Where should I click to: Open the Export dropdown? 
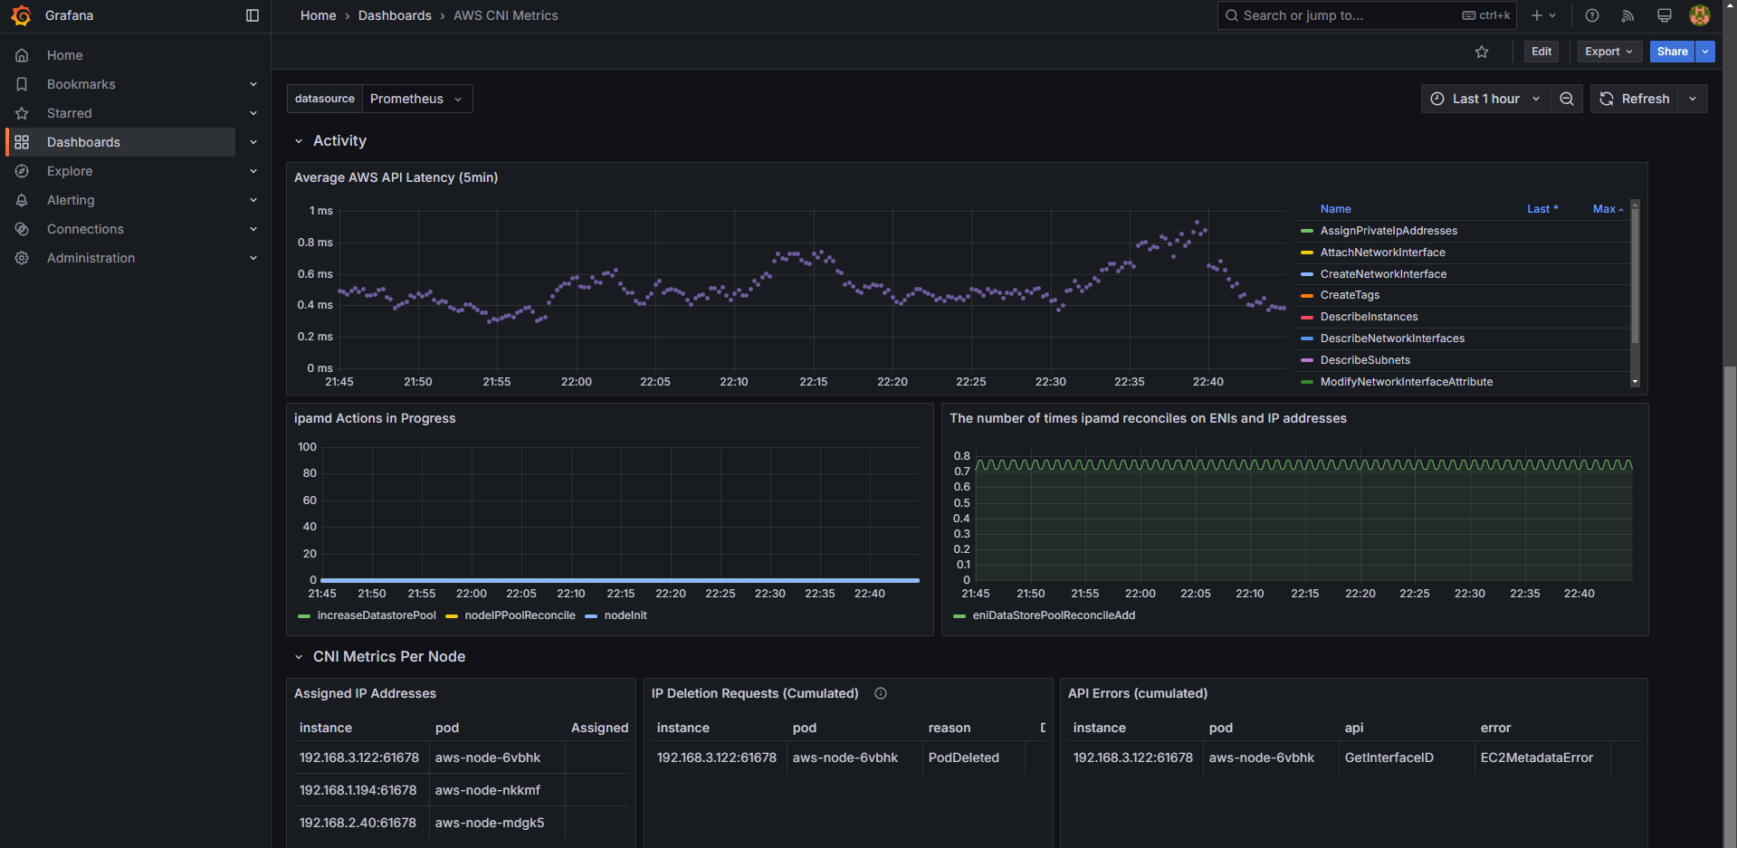tap(1608, 52)
